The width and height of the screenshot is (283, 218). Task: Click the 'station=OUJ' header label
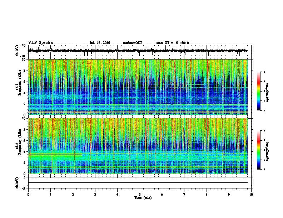pos(132,43)
